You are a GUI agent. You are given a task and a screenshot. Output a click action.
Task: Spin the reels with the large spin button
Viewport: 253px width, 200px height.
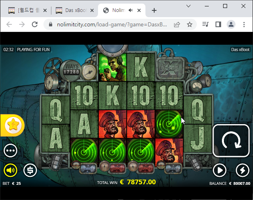click(231, 141)
